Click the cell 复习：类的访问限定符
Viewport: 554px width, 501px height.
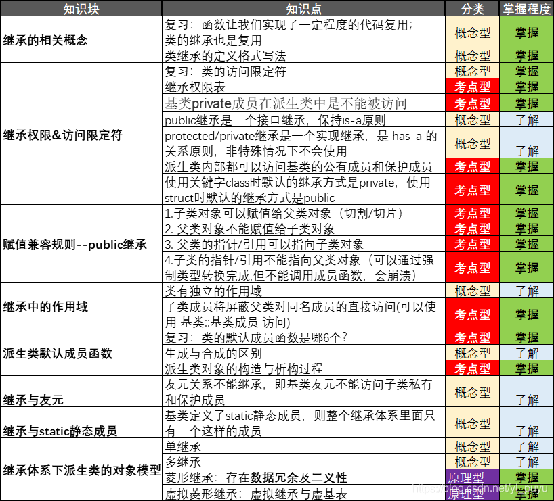(303, 70)
